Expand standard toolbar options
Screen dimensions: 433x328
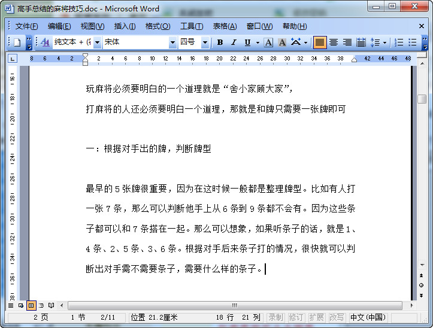click(x=29, y=42)
